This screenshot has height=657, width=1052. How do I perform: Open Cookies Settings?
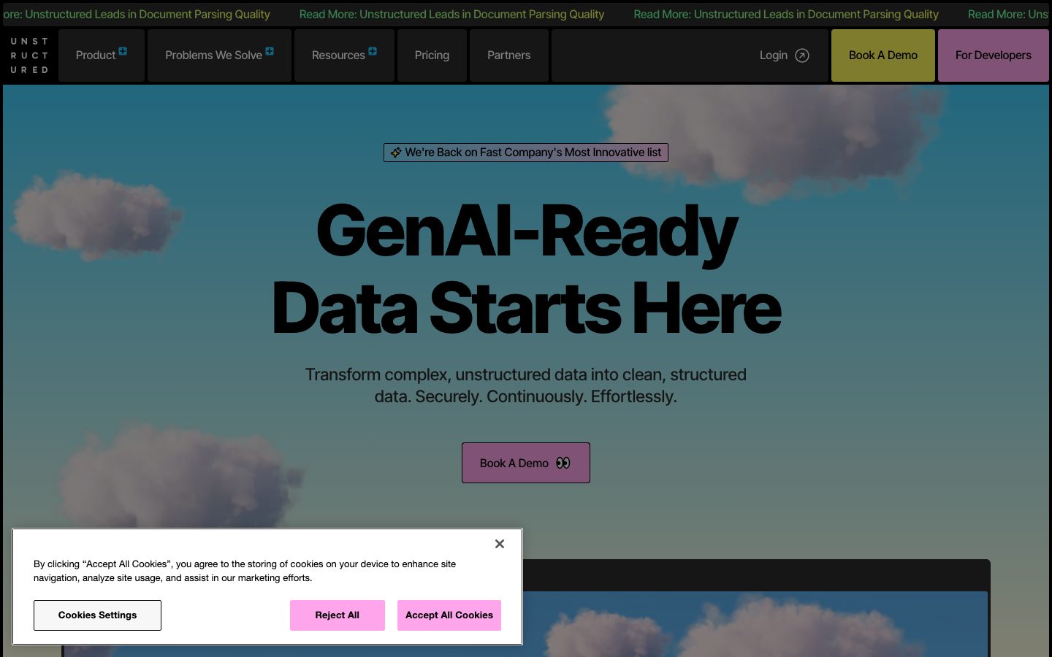[x=97, y=615]
